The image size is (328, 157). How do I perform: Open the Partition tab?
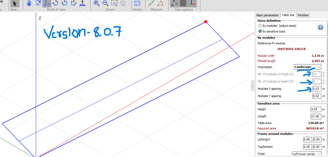click(x=303, y=15)
